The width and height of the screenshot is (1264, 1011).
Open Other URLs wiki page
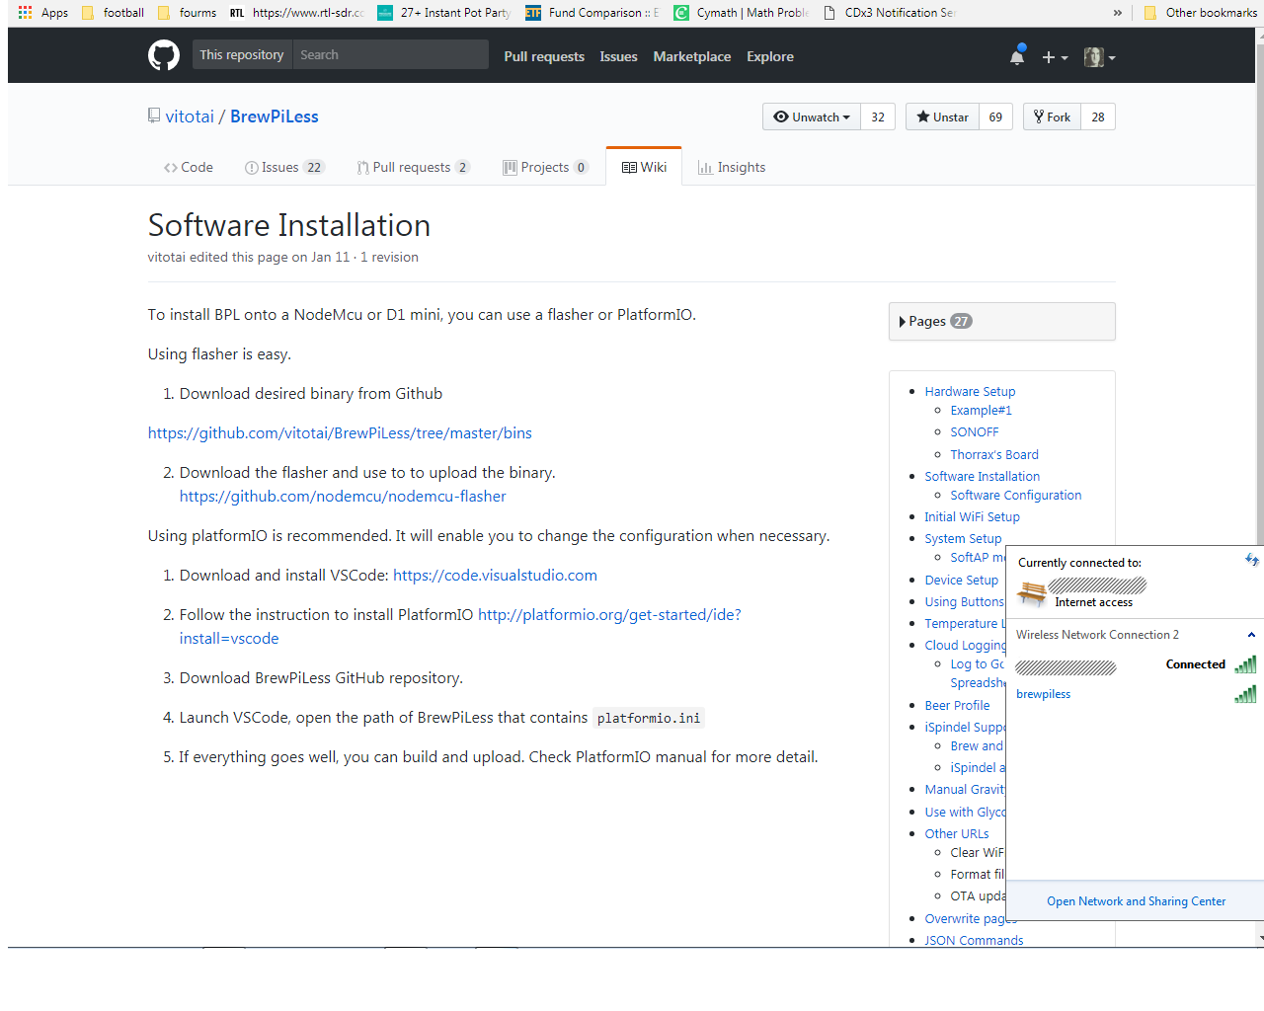pyautogui.click(x=956, y=833)
